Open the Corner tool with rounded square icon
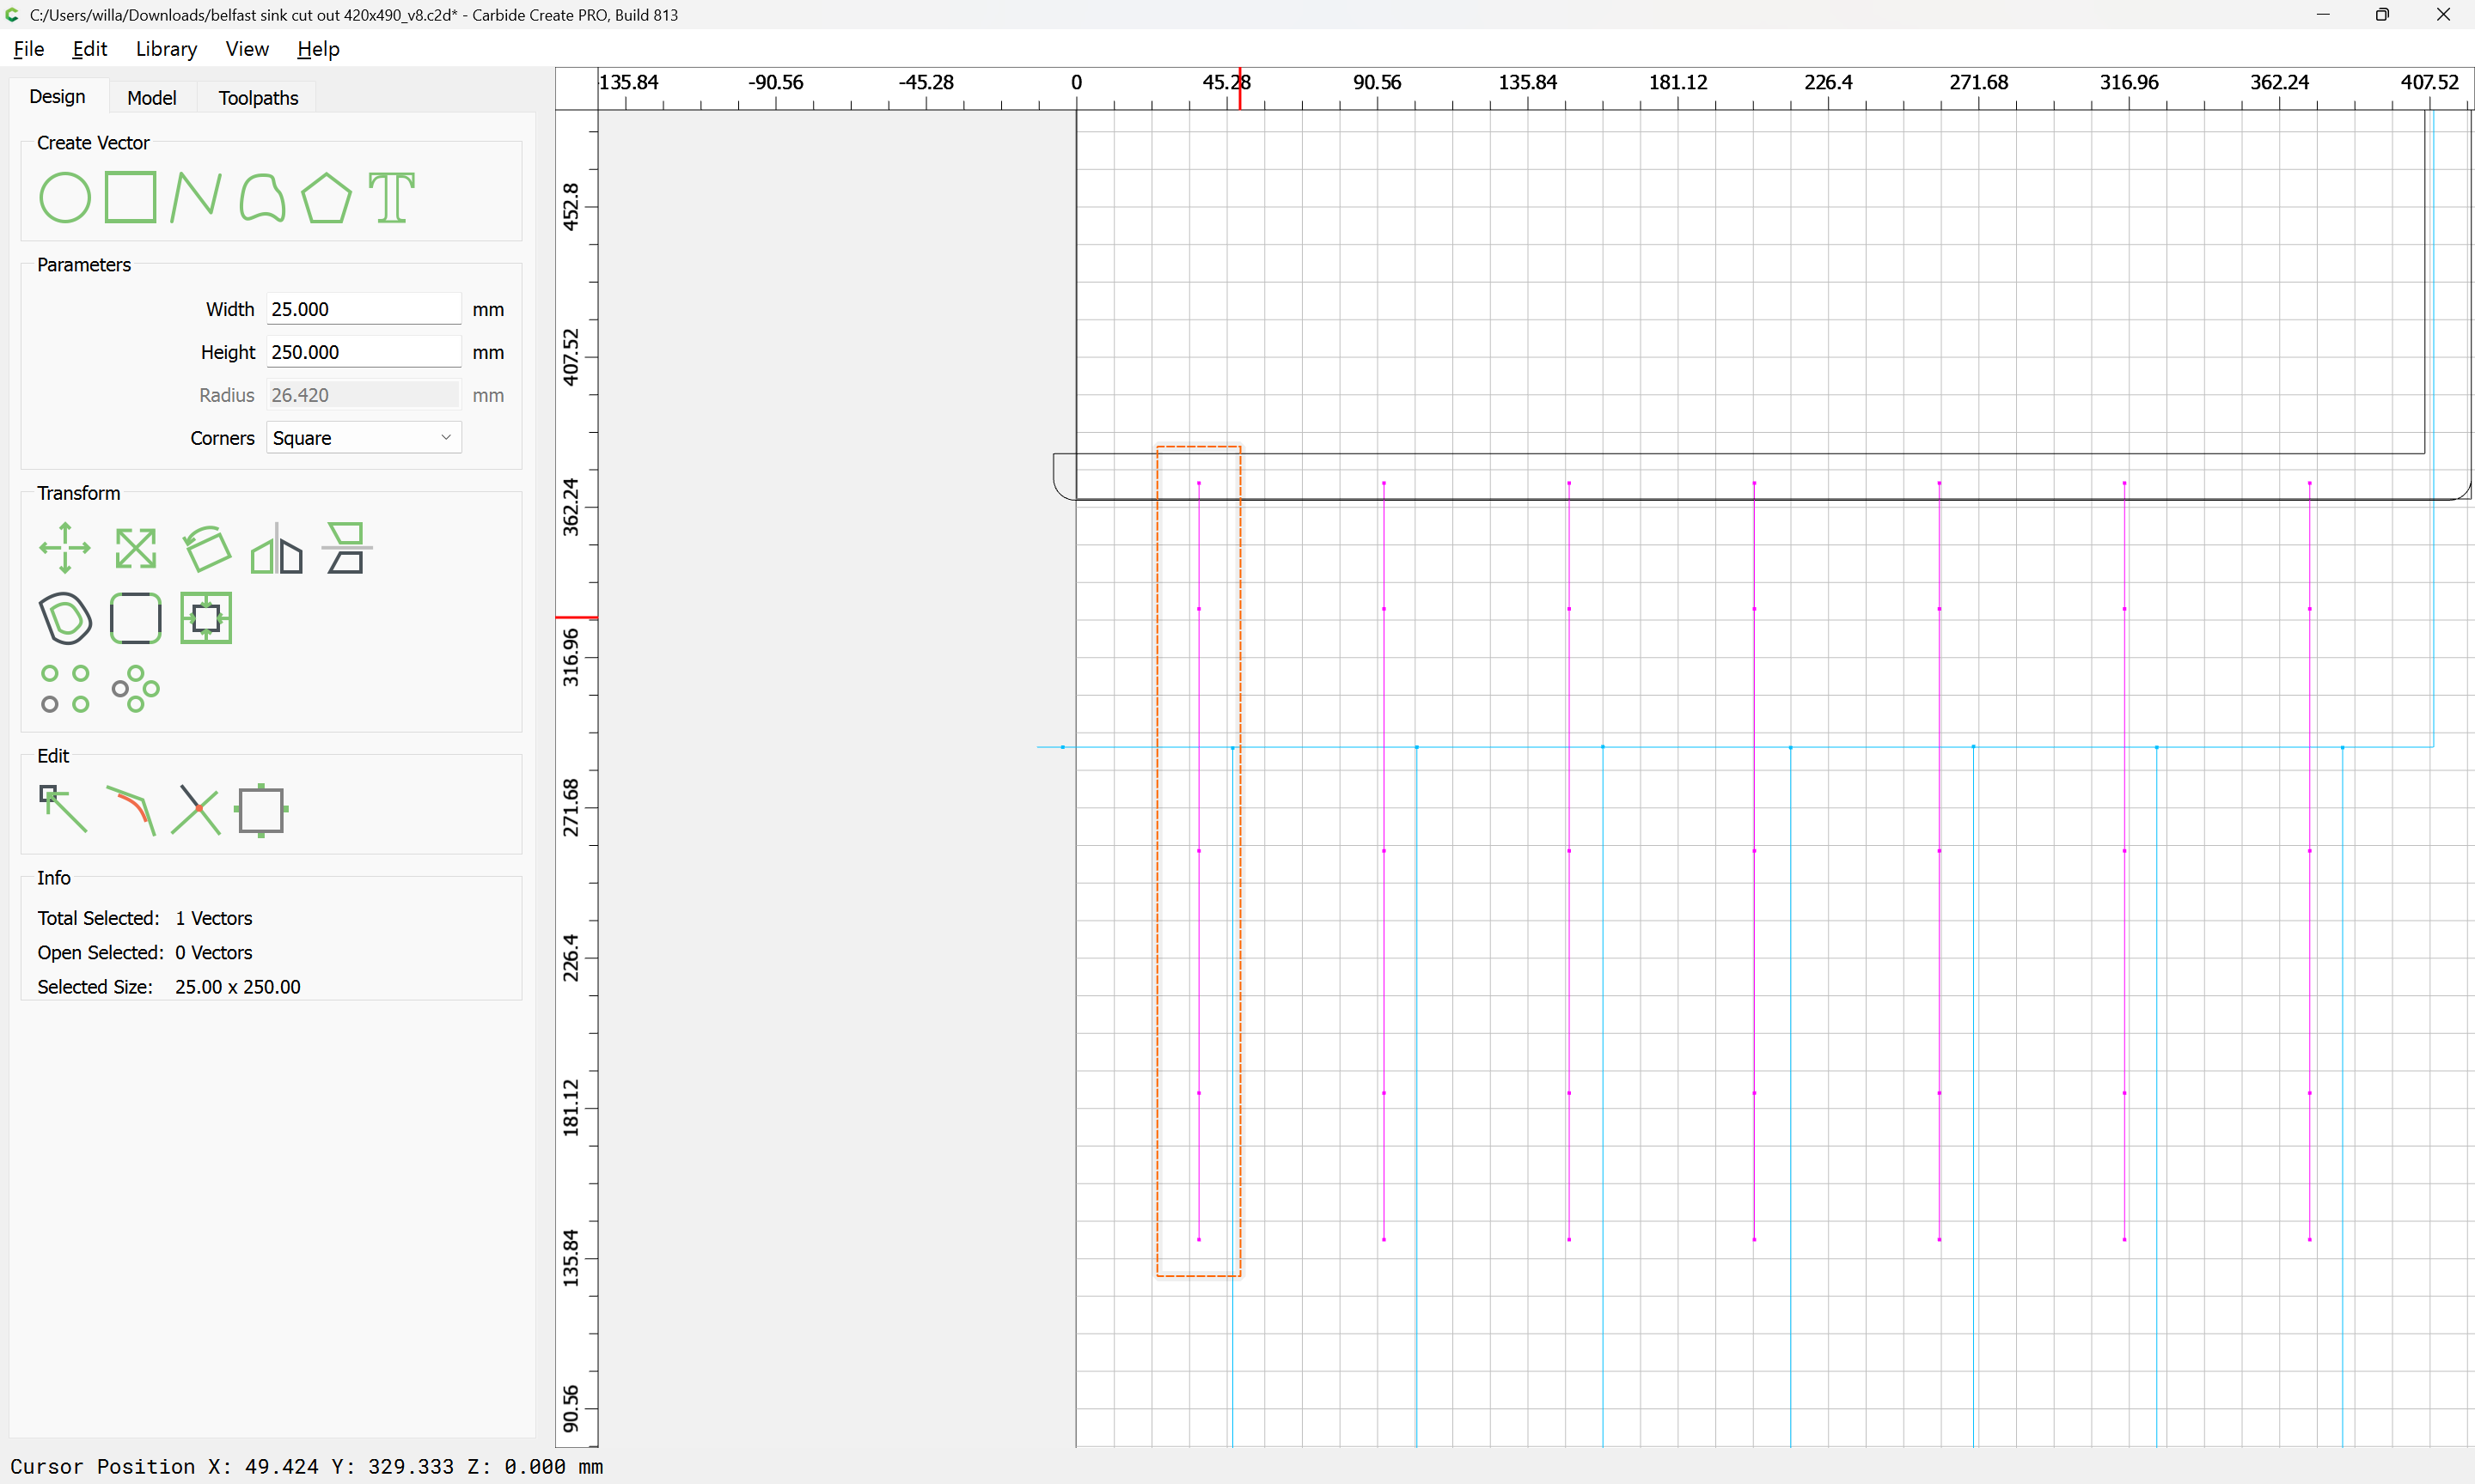This screenshot has width=2475, height=1484. (x=136, y=618)
